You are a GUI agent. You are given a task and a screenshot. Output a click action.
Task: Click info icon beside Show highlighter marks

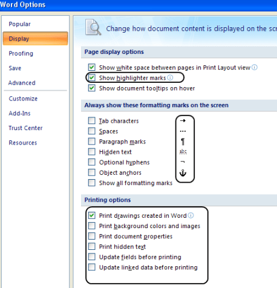170,77
